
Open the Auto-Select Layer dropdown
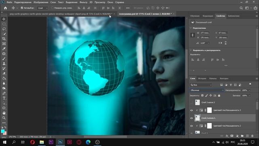click(42, 8)
